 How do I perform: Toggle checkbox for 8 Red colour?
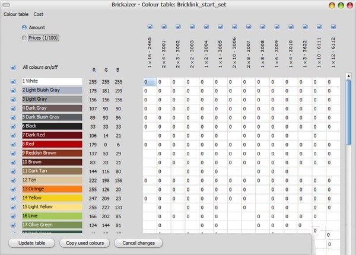(x=13, y=144)
